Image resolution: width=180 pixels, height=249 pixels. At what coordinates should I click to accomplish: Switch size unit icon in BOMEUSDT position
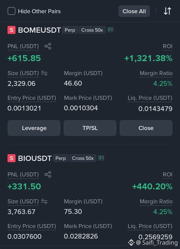click(44, 73)
